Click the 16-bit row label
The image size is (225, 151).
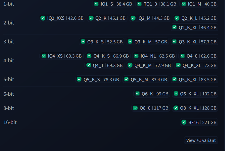(x=10, y=122)
